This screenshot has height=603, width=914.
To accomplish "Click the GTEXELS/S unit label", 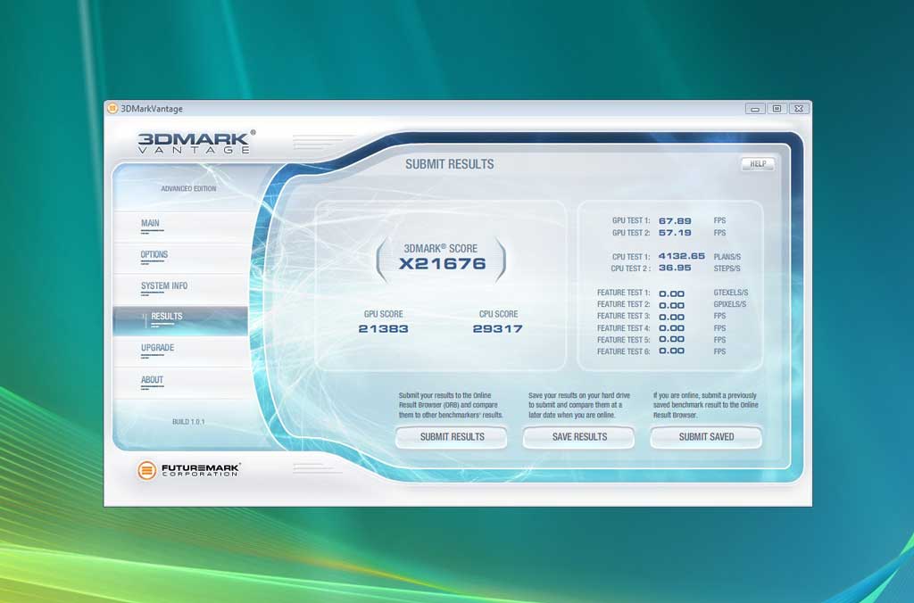I will [730, 293].
